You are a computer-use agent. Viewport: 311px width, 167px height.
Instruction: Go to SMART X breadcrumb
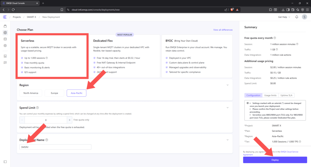point(31,17)
